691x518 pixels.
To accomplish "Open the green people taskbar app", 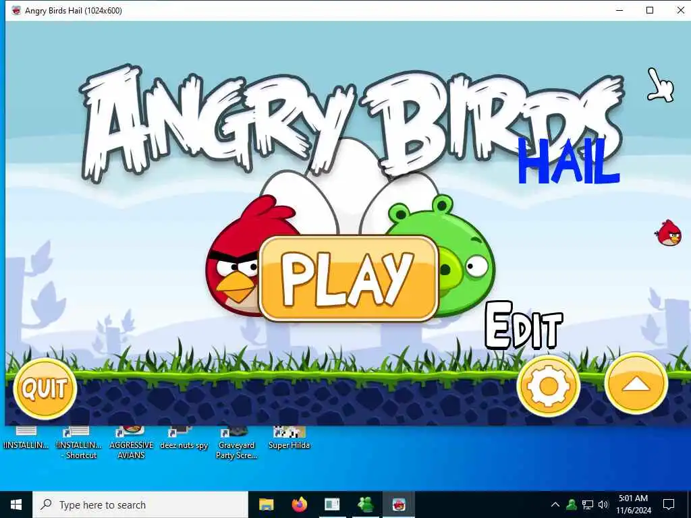I will tap(365, 505).
